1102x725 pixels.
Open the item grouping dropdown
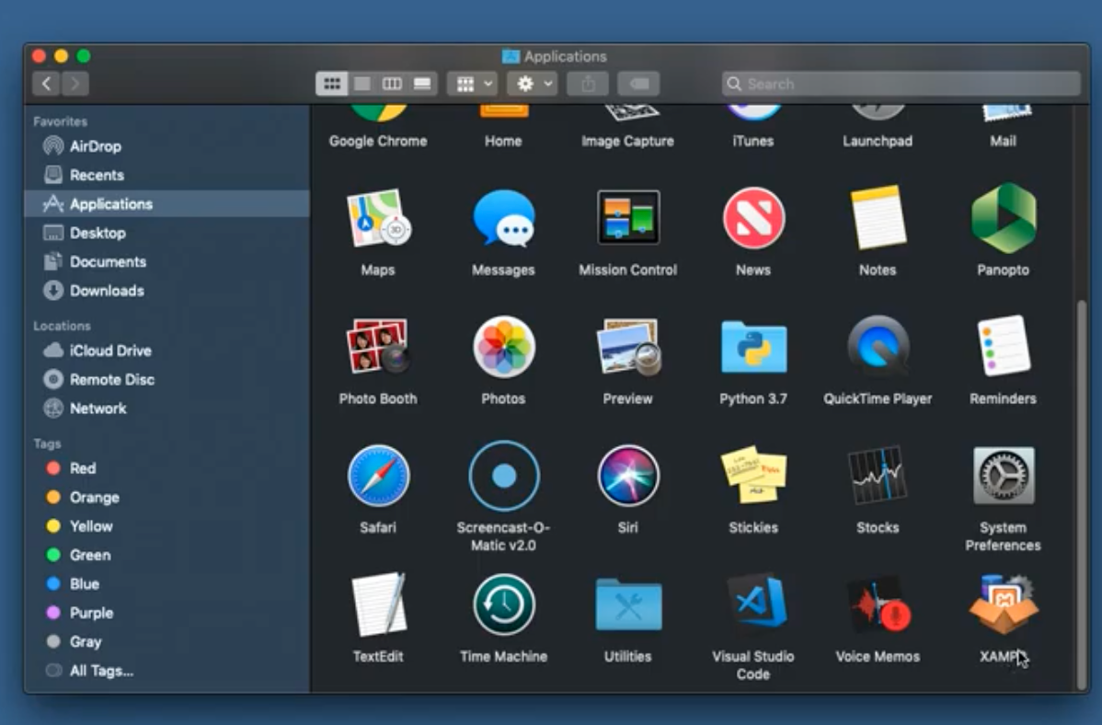coord(474,85)
